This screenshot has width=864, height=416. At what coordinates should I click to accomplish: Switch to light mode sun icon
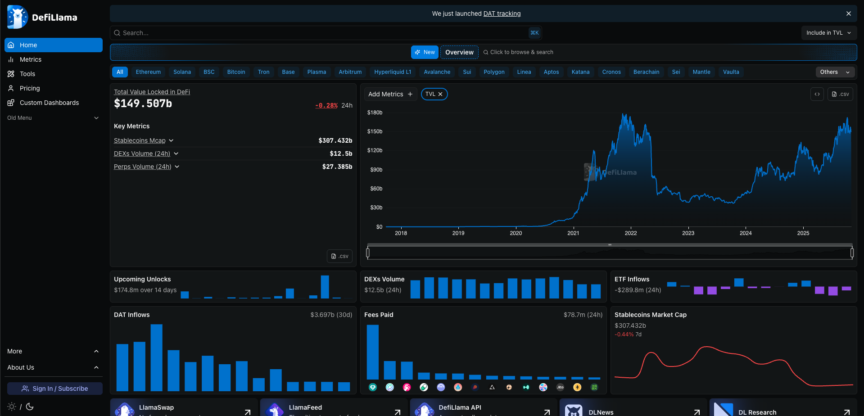click(x=12, y=407)
